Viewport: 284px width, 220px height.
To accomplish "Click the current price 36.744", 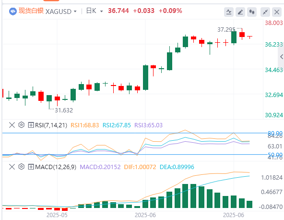I will [118, 11].
